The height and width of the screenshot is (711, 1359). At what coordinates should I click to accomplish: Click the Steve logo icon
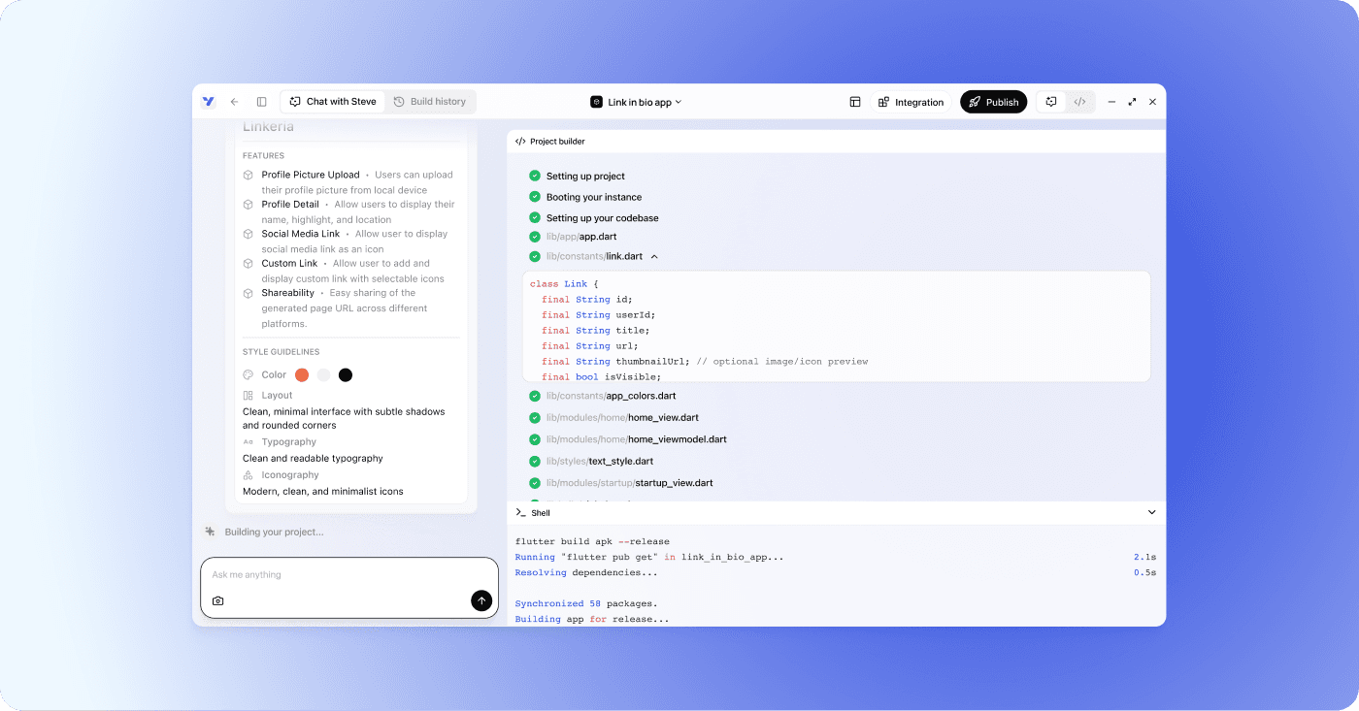[208, 102]
